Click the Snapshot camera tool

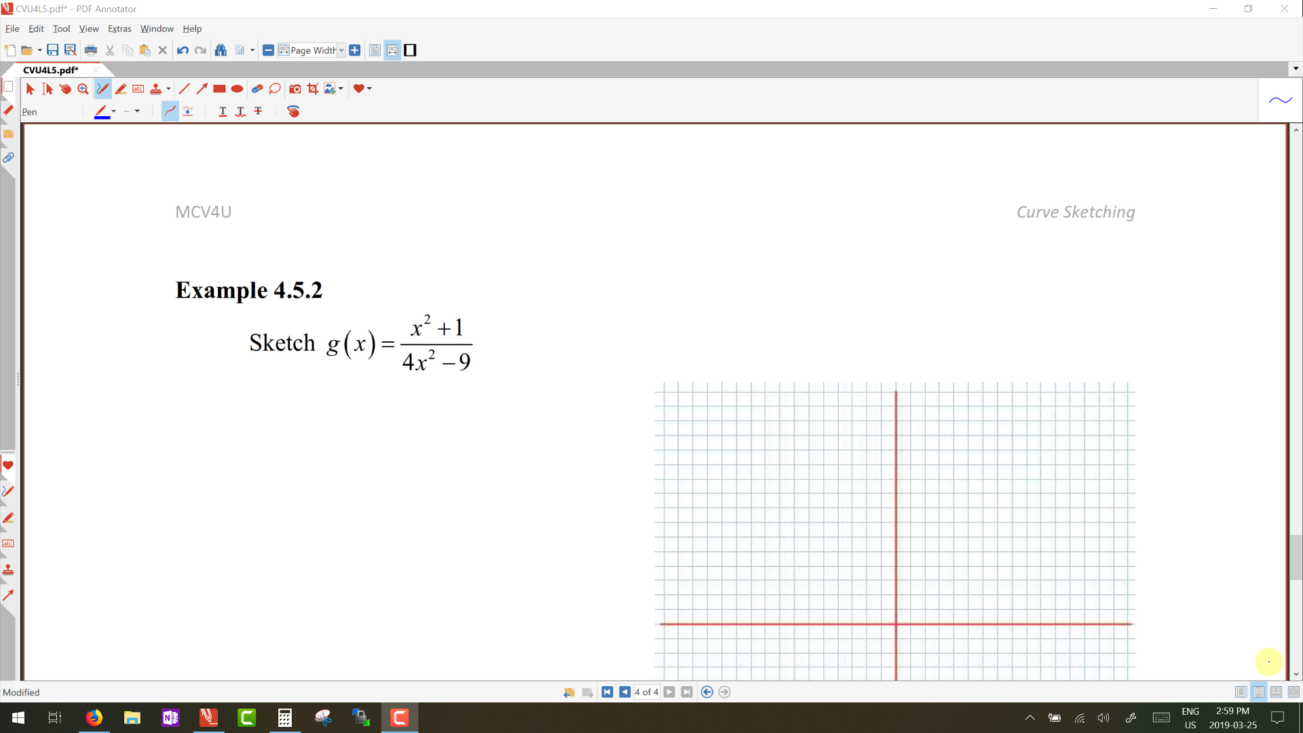(x=295, y=89)
